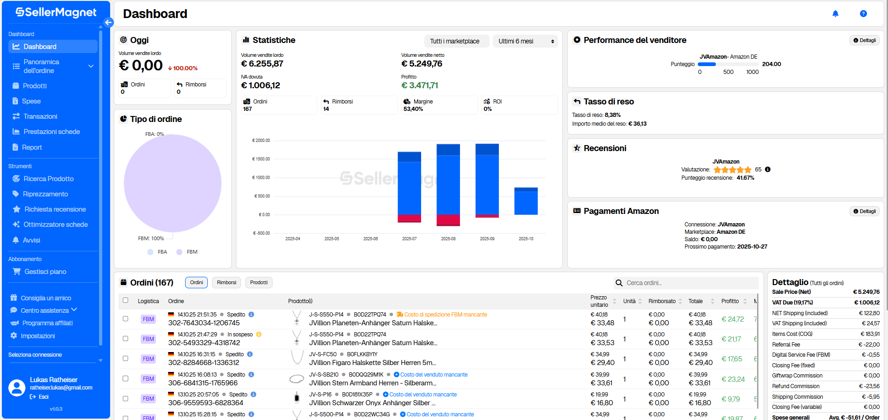
Task: Click the orange In sospeso info icon
Action: (259, 335)
